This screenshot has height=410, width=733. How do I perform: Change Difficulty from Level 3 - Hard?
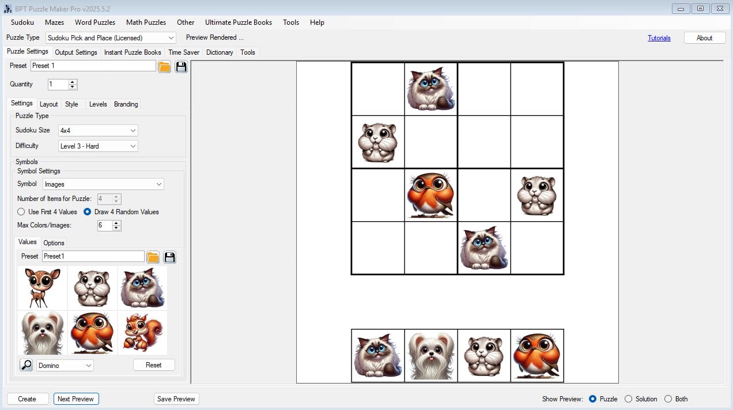pos(134,146)
